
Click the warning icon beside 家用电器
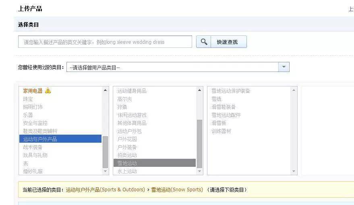point(48,90)
